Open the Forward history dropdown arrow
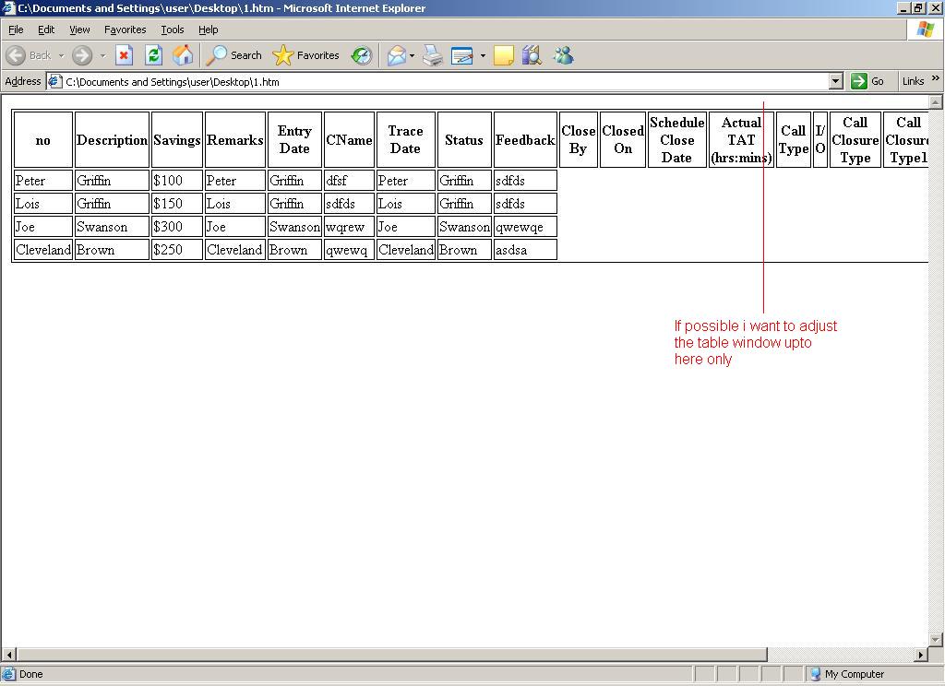 (x=102, y=55)
